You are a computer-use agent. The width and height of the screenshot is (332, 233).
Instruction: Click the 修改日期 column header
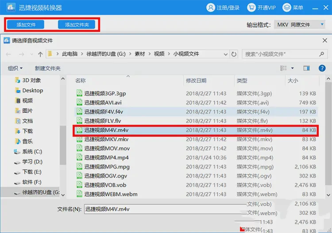(x=196, y=80)
